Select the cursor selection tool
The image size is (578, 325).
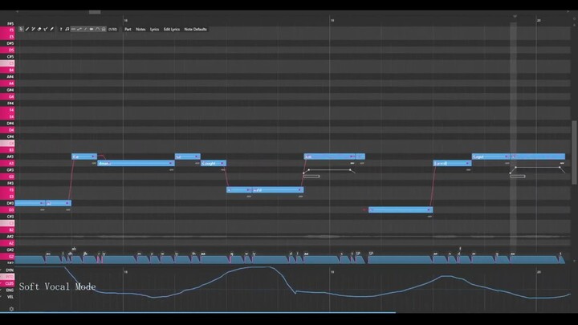click(x=21, y=29)
